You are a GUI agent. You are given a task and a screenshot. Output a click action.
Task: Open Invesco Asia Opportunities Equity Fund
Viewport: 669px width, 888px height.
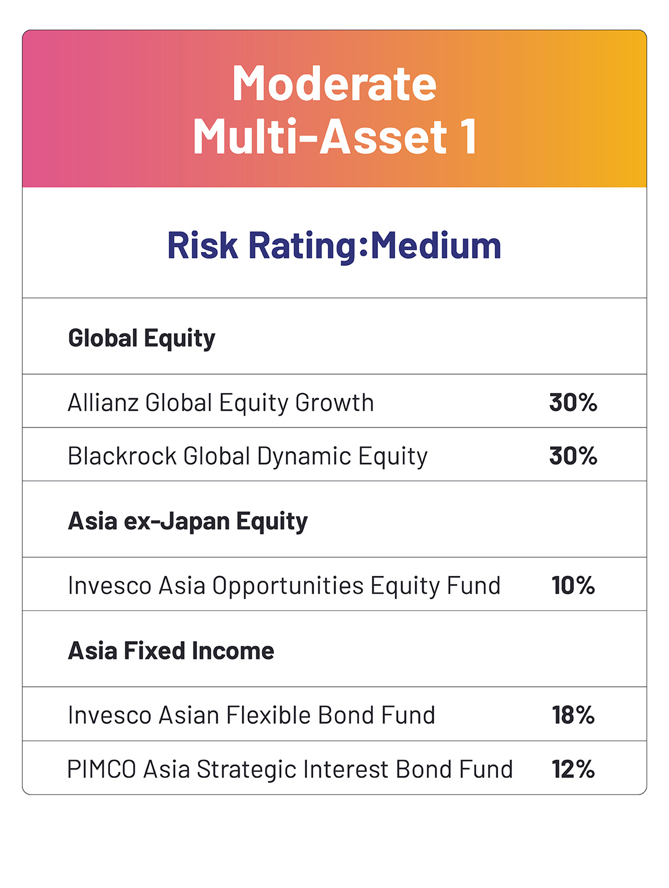click(x=284, y=585)
